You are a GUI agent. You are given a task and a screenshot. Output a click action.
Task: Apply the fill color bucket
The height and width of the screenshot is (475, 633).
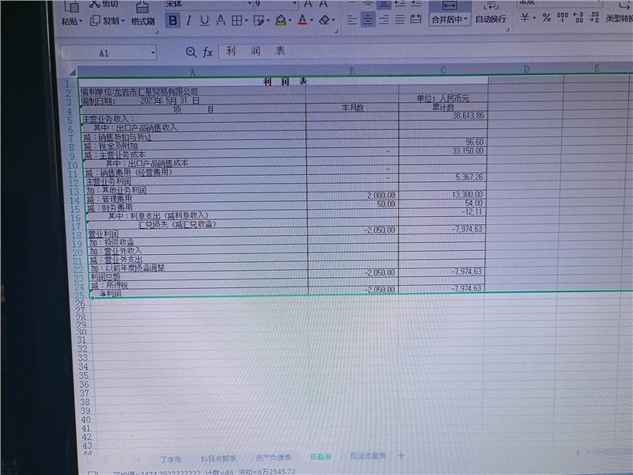[282, 21]
